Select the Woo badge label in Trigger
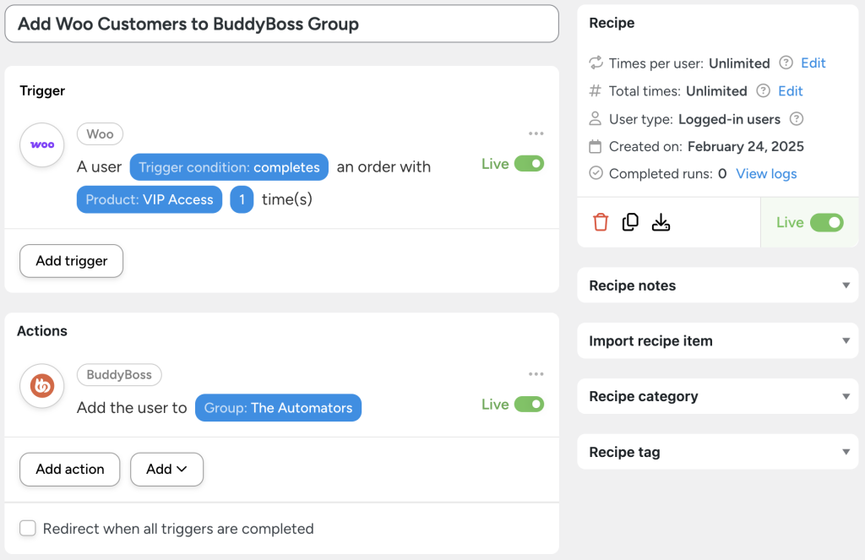Image resolution: width=865 pixels, height=560 pixels. (x=100, y=133)
